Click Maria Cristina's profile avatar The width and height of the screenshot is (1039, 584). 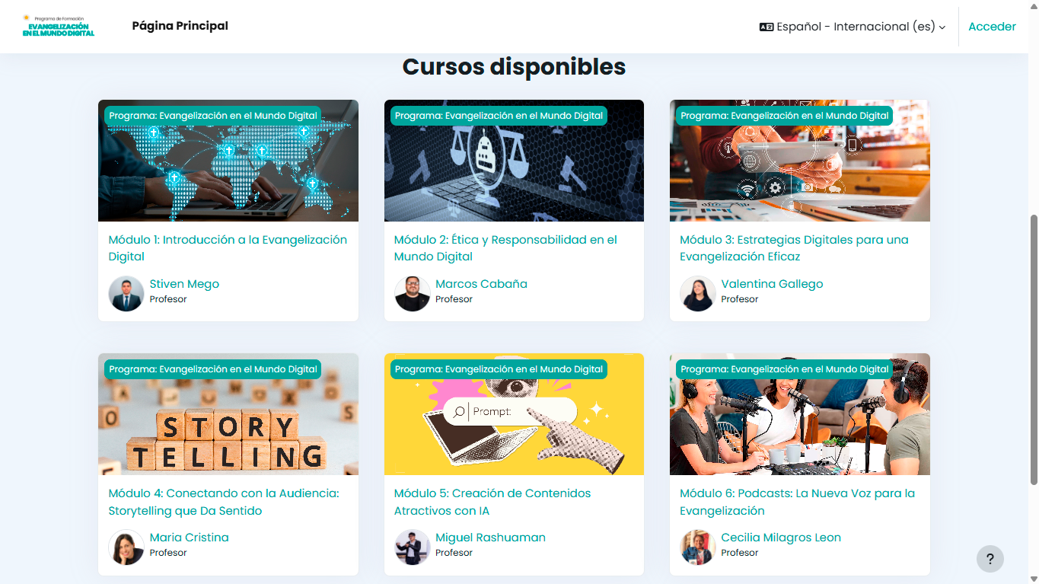[x=126, y=547]
